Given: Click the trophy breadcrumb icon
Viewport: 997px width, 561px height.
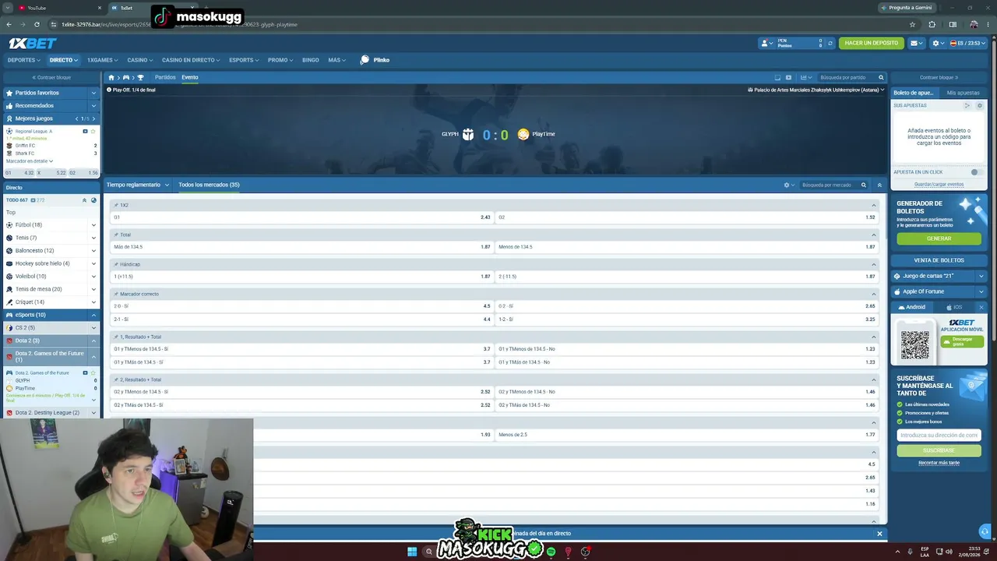Looking at the screenshot, I should pos(140,78).
